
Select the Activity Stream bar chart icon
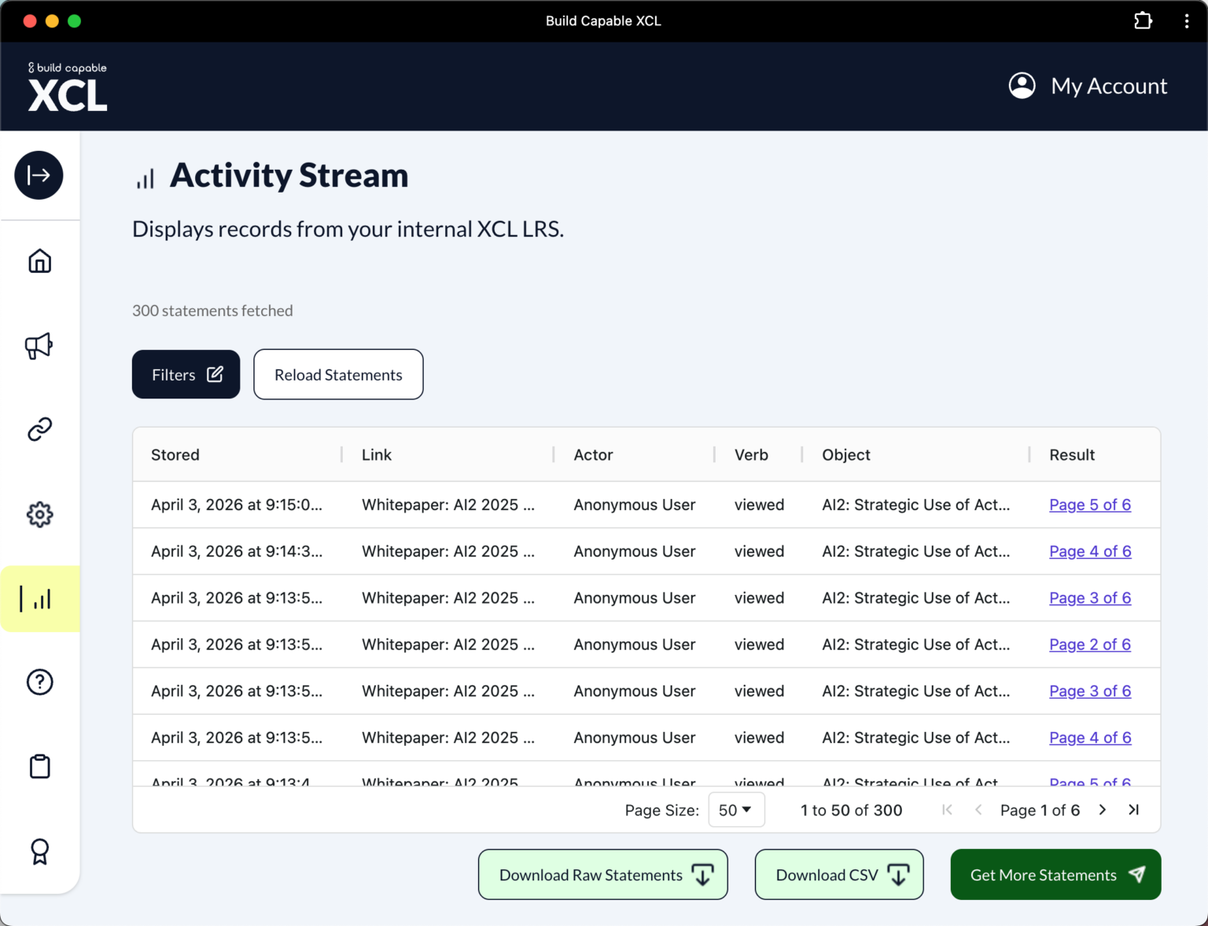[39, 599]
